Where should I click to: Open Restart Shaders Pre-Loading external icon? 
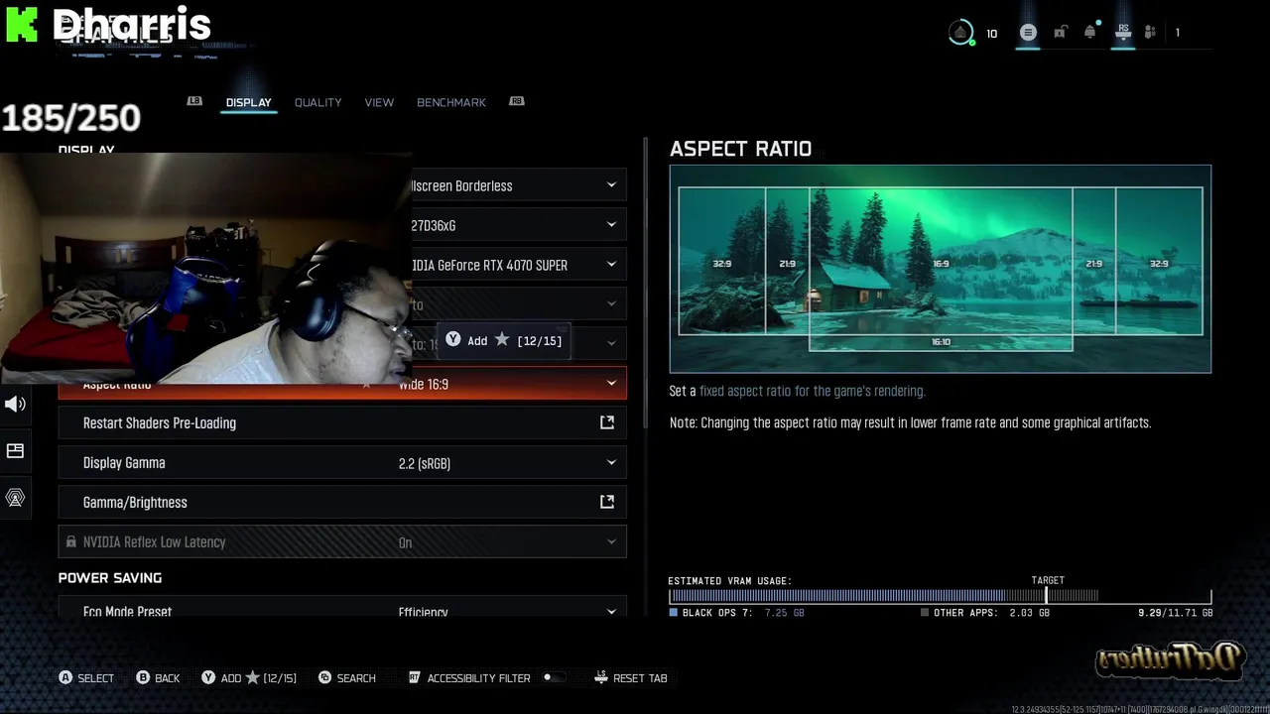tap(607, 422)
